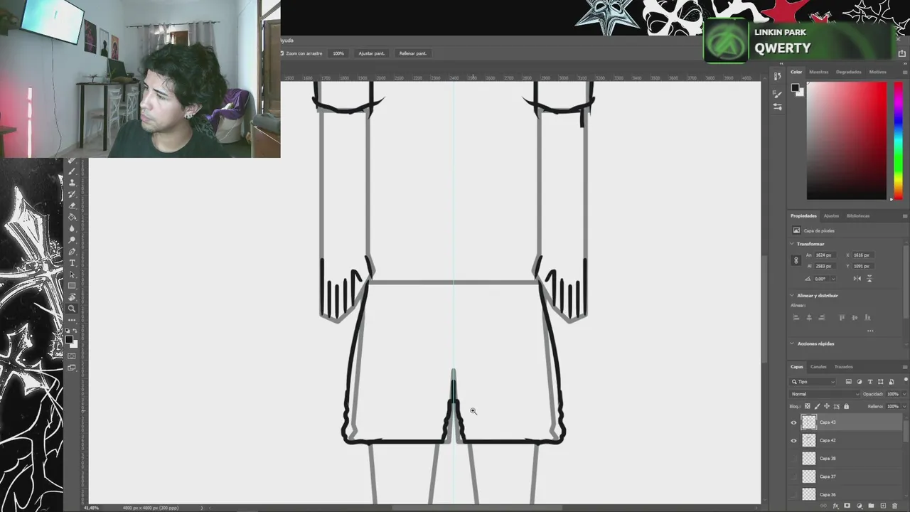
Task: Open the Brush settings panel icon
Action: click(x=778, y=95)
